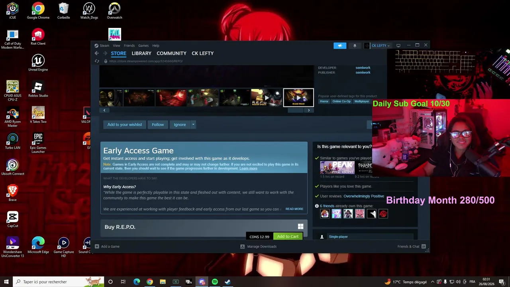This screenshot has width=510, height=287.
Task: Open the Early Access Learn more link
Action: point(248,169)
